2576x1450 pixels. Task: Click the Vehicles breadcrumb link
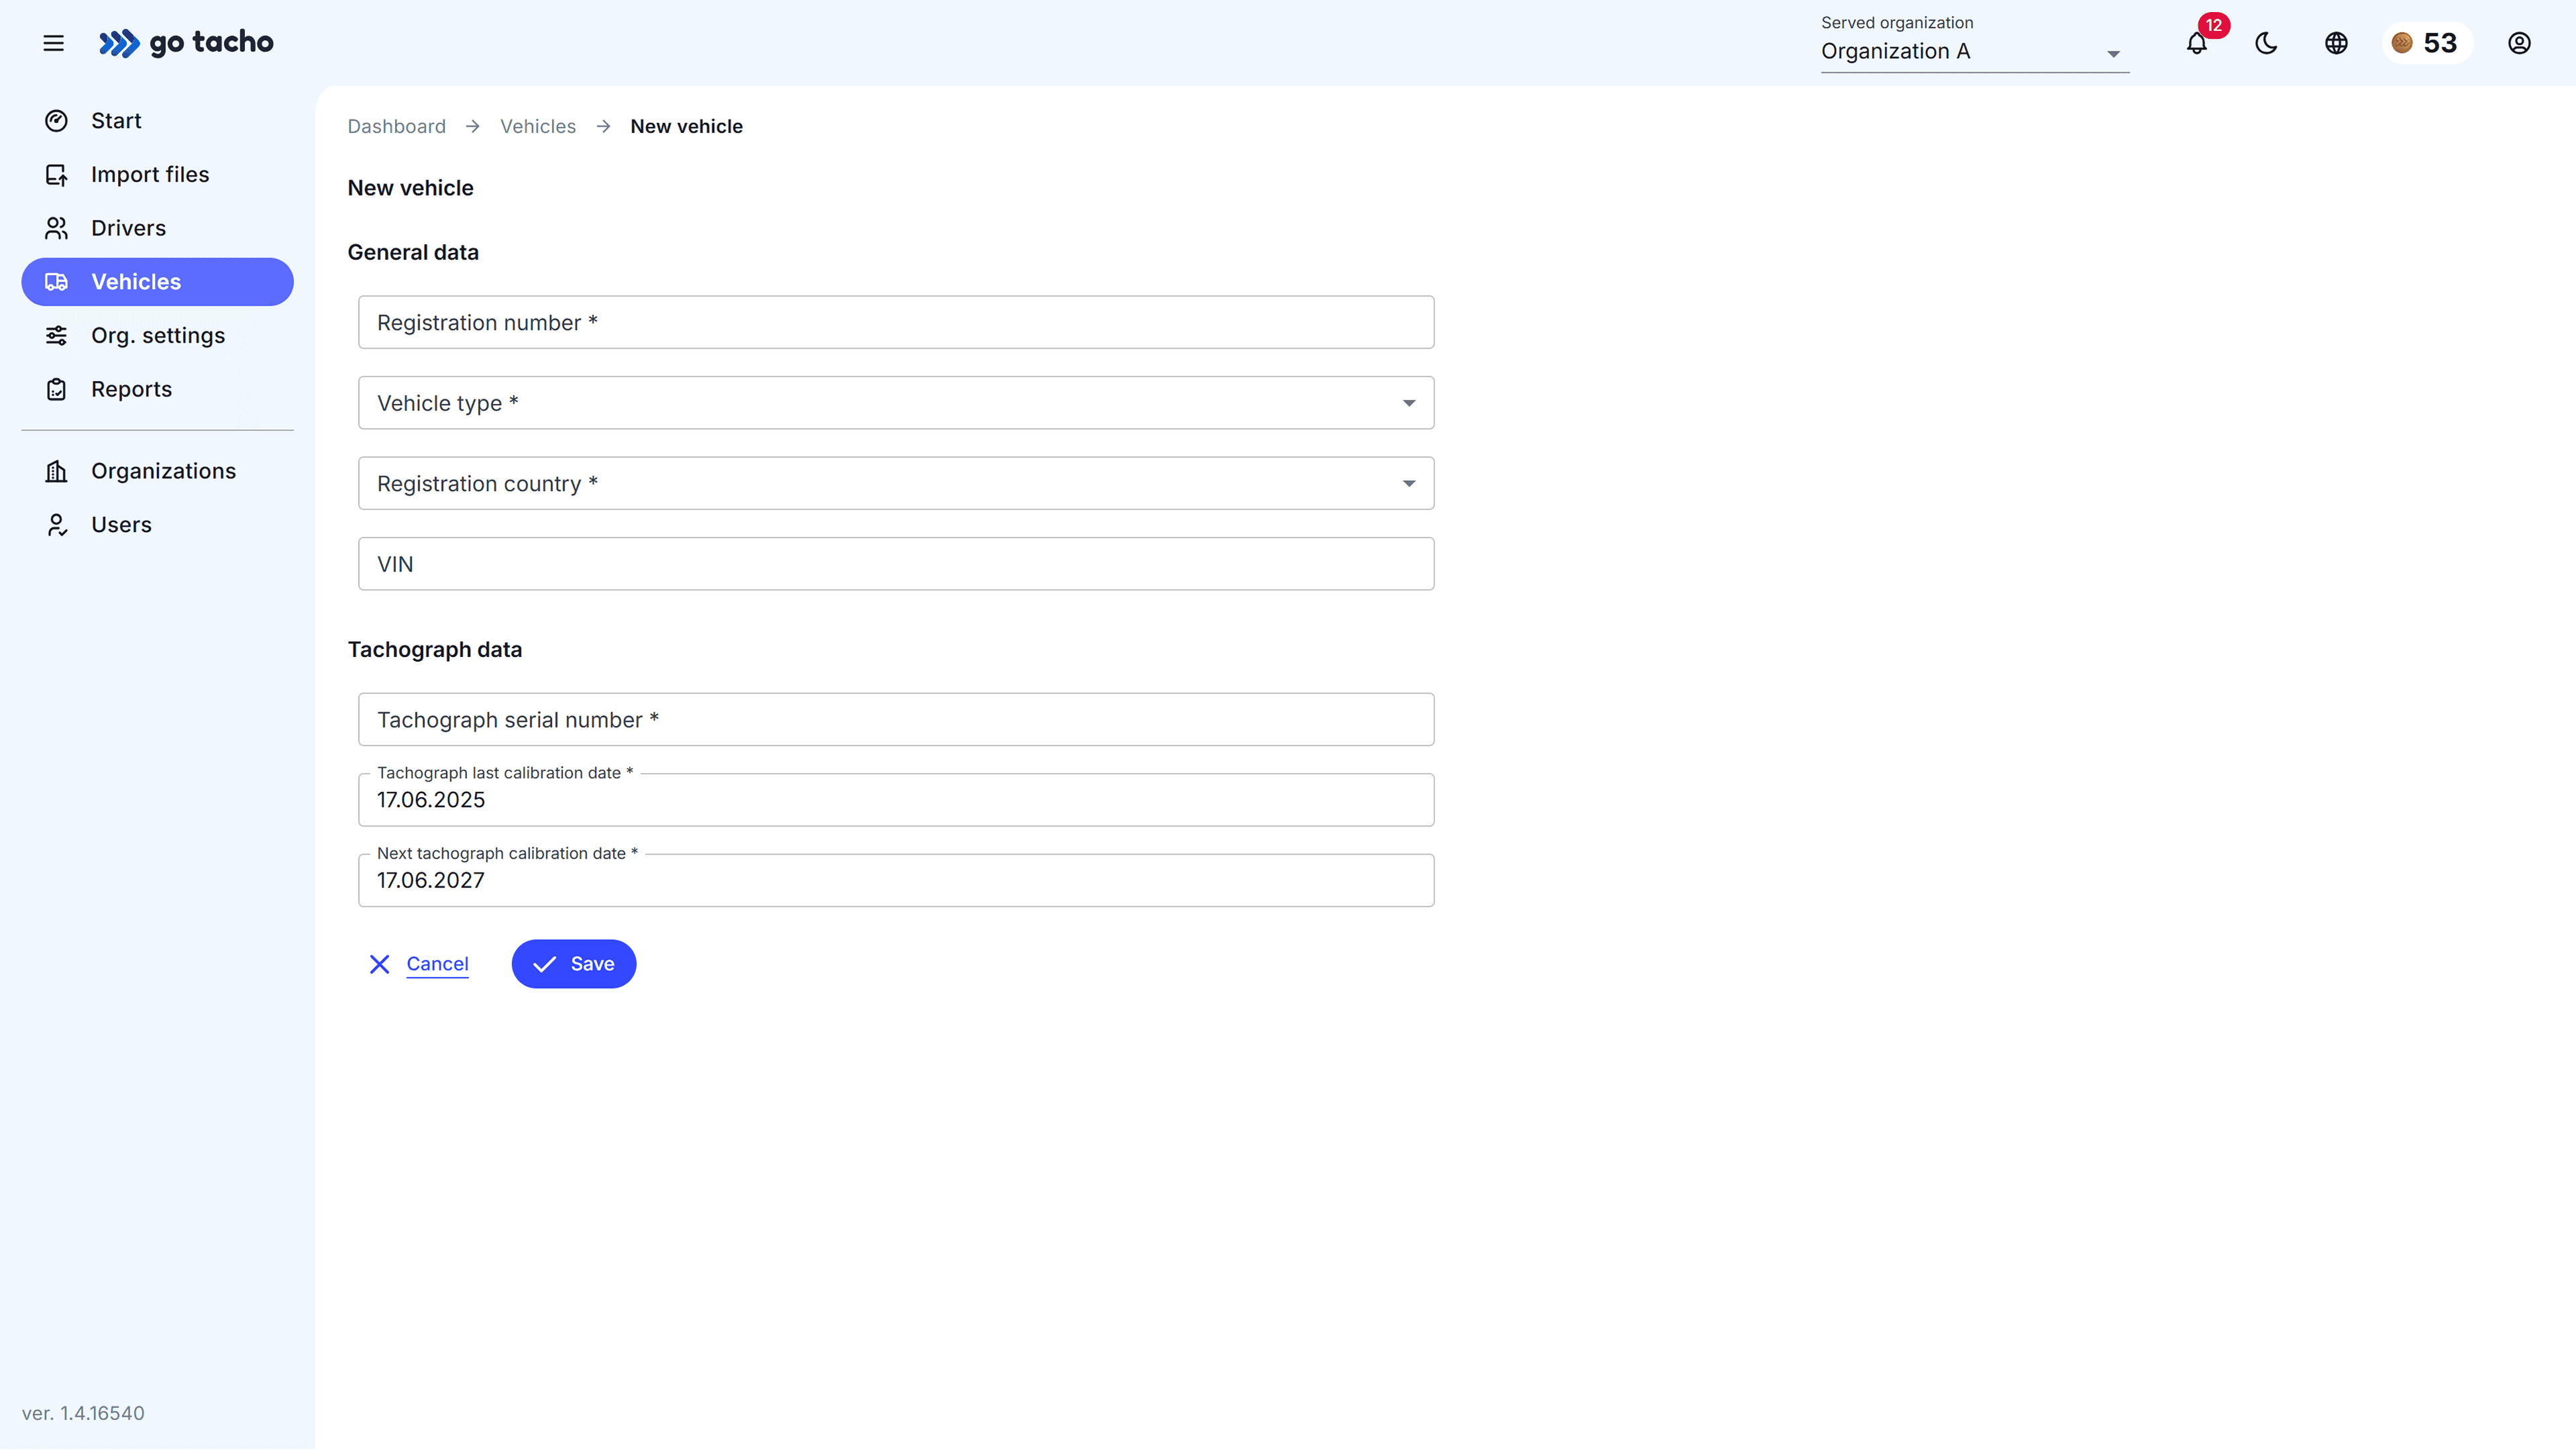click(x=538, y=126)
